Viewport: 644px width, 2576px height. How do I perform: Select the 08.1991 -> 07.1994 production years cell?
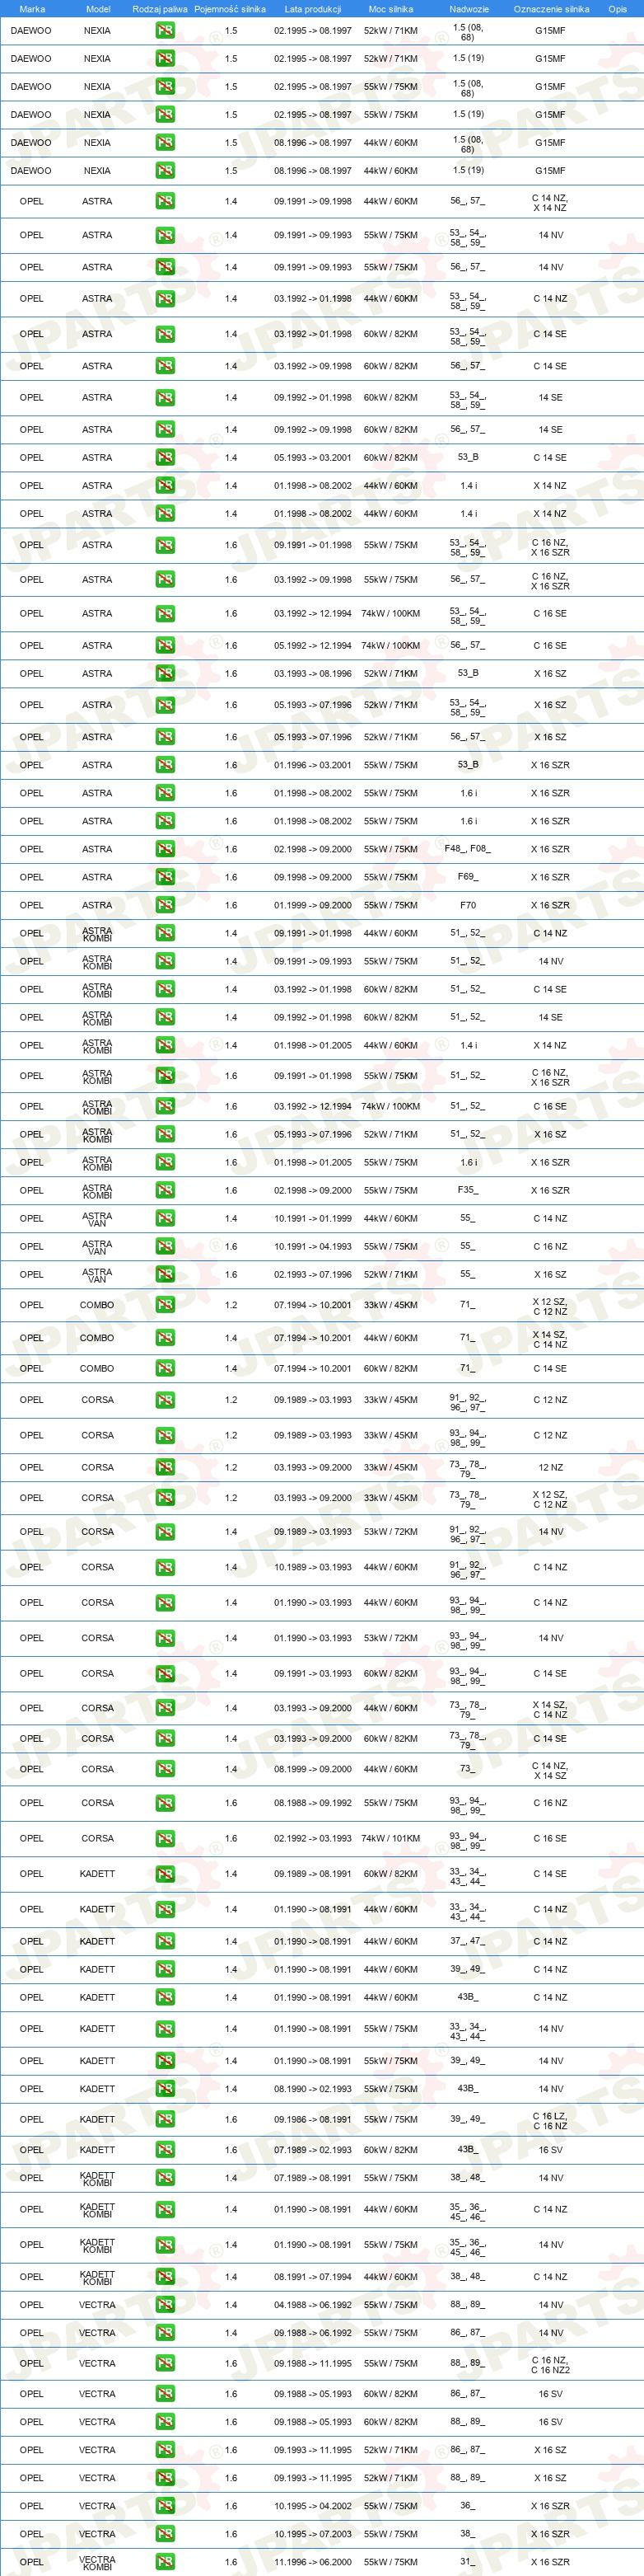[x=312, y=2277]
